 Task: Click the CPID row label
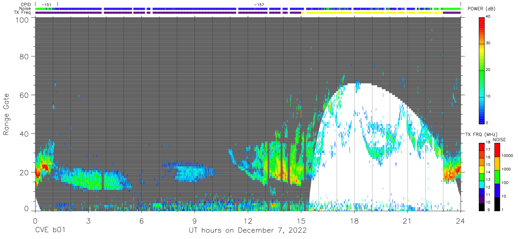(26, 5)
